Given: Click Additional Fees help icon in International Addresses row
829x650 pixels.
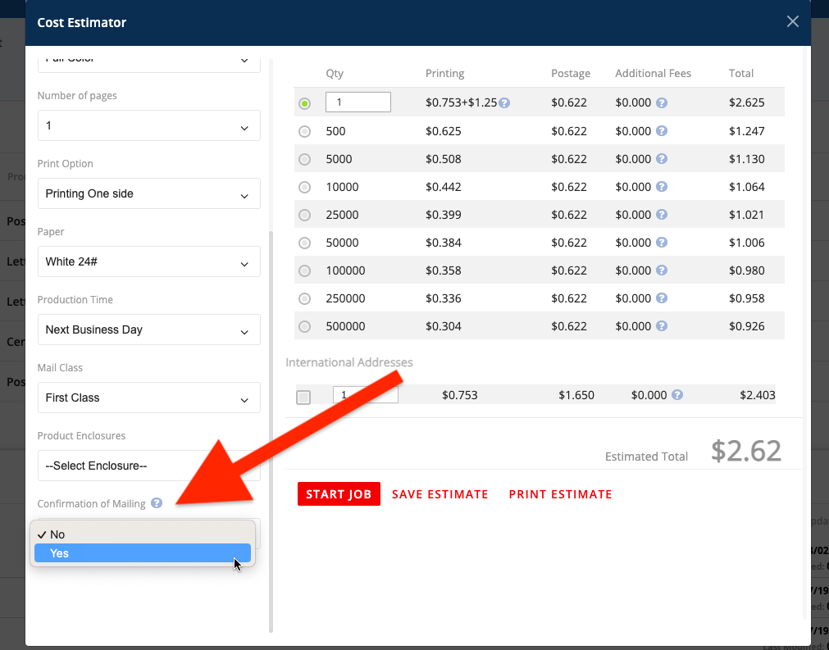Looking at the screenshot, I should tap(677, 395).
